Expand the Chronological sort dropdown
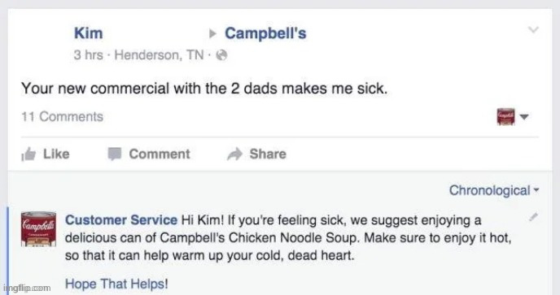Viewport: 560px width, 295px height. click(x=493, y=190)
